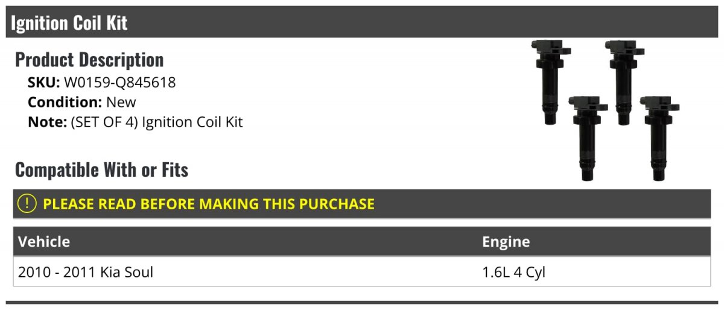724x310 pixels.
Task: Select the 2010 - 2011 Kia Soul row
Action: 362,272
